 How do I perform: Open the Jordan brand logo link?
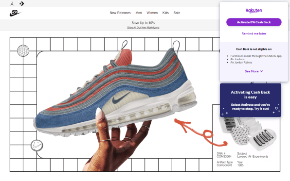click(x=12, y=3)
